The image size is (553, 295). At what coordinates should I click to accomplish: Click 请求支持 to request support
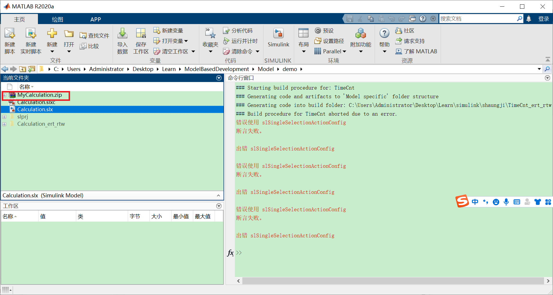[410, 41]
